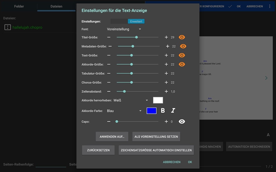Click ABBRECHEN in the top toolbar
This screenshot has width=276, height=172.
tap(254, 6)
